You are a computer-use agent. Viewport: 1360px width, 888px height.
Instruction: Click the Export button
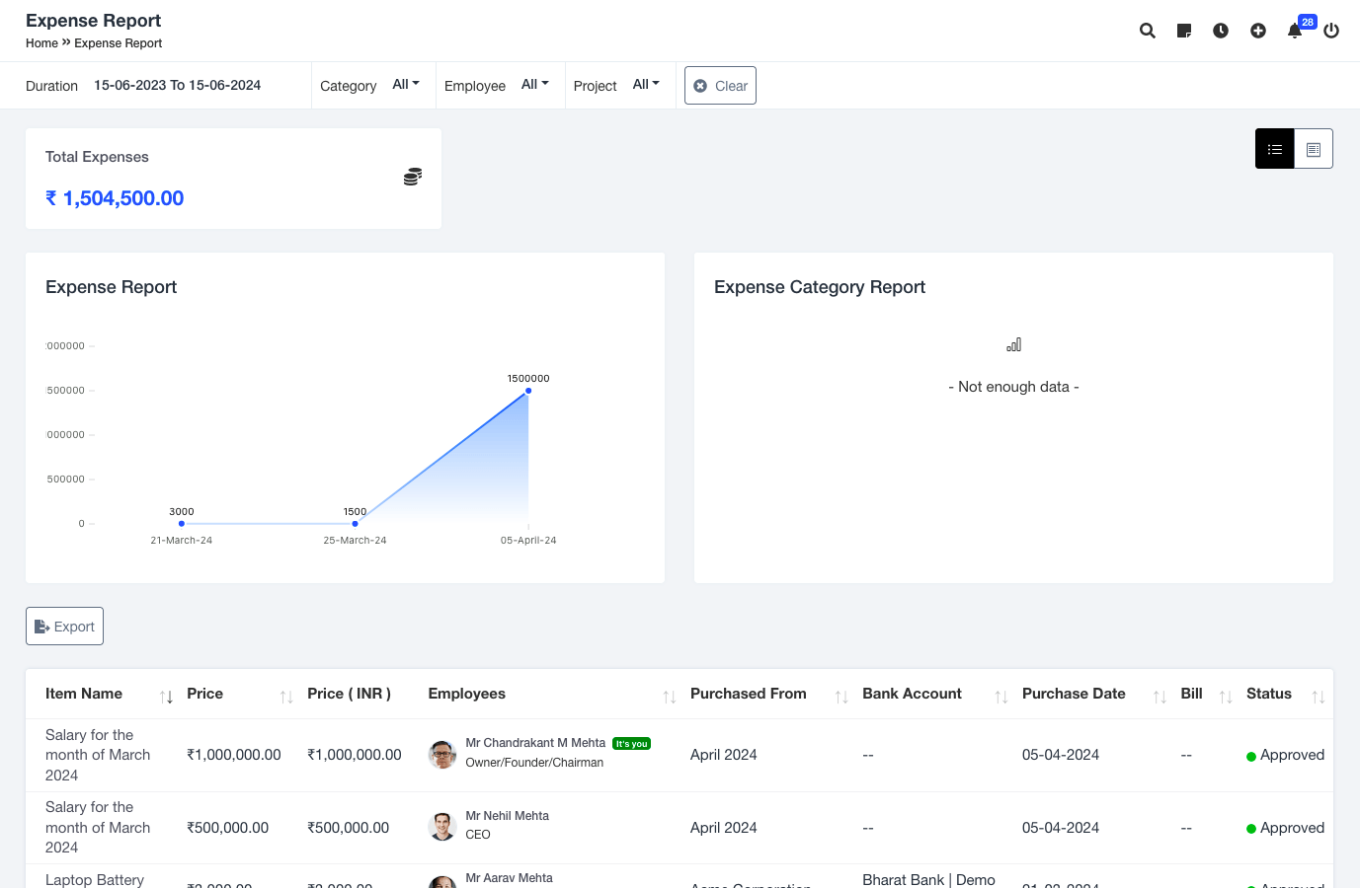pos(65,627)
